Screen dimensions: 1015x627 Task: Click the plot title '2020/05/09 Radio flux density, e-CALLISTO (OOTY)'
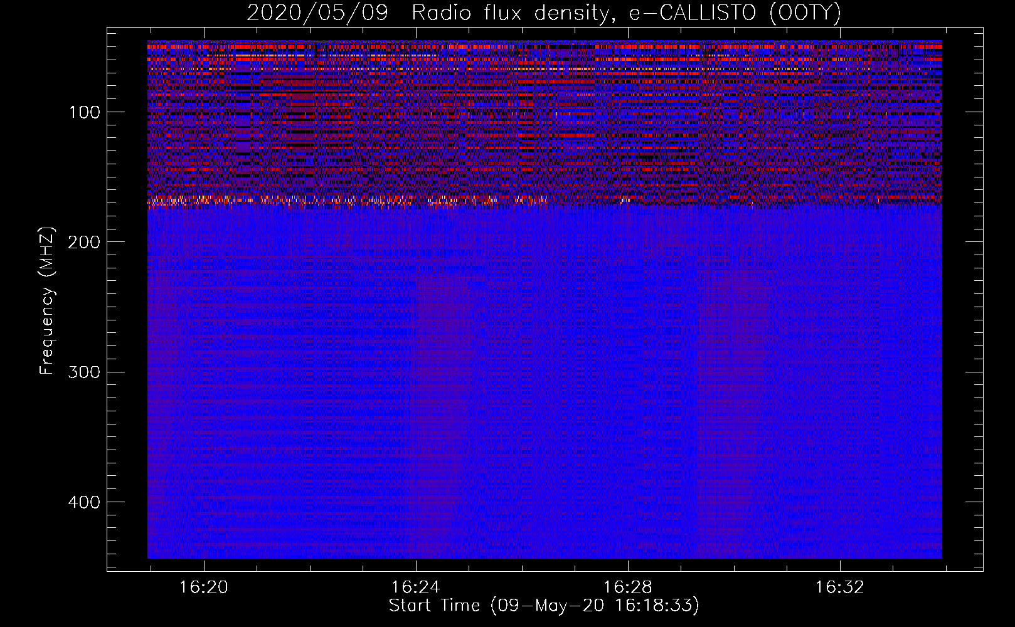[544, 13]
